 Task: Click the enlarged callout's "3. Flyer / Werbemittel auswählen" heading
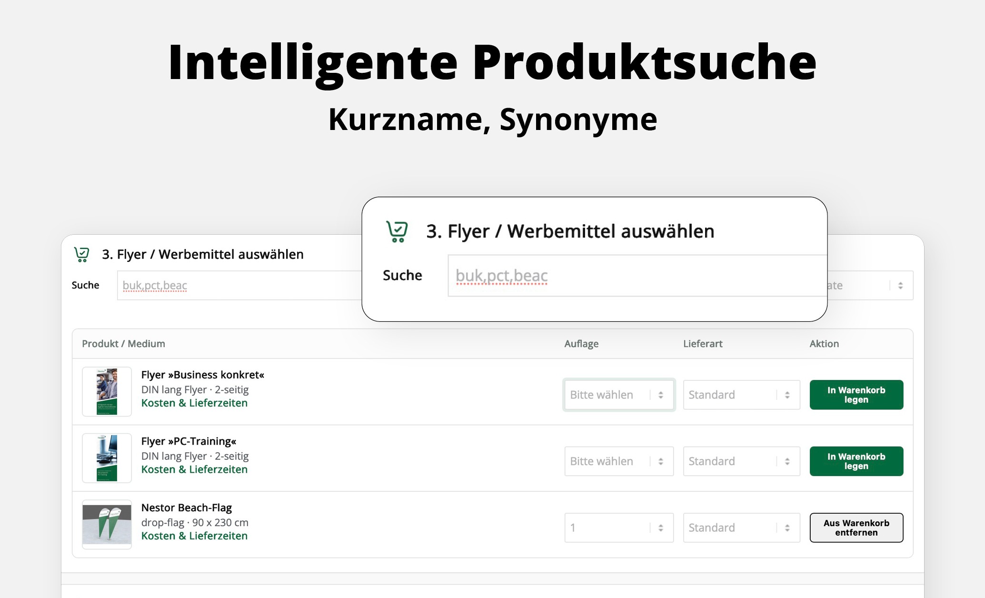[570, 231]
